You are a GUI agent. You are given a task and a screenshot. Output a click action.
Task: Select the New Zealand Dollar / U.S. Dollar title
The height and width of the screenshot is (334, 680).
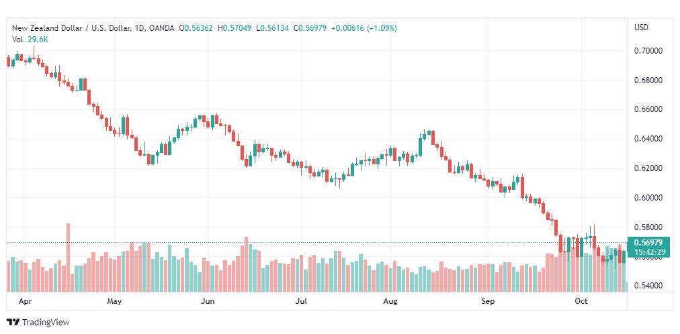point(71,28)
